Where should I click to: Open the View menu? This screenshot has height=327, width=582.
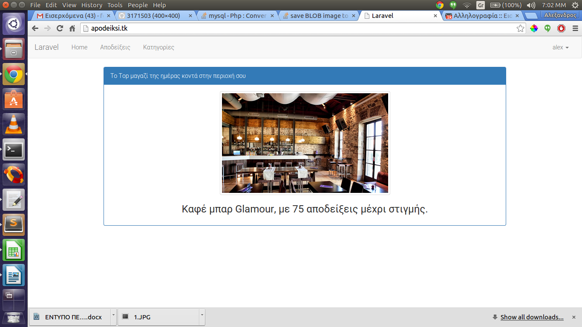(69, 5)
